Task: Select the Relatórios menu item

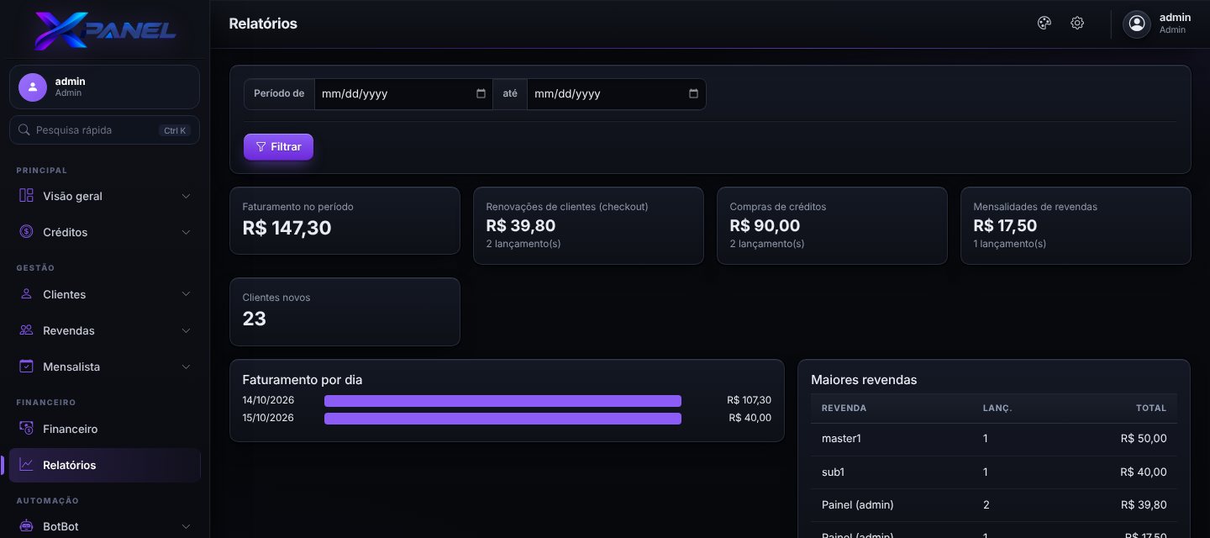Action: pyautogui.click(x=105, y=465)
